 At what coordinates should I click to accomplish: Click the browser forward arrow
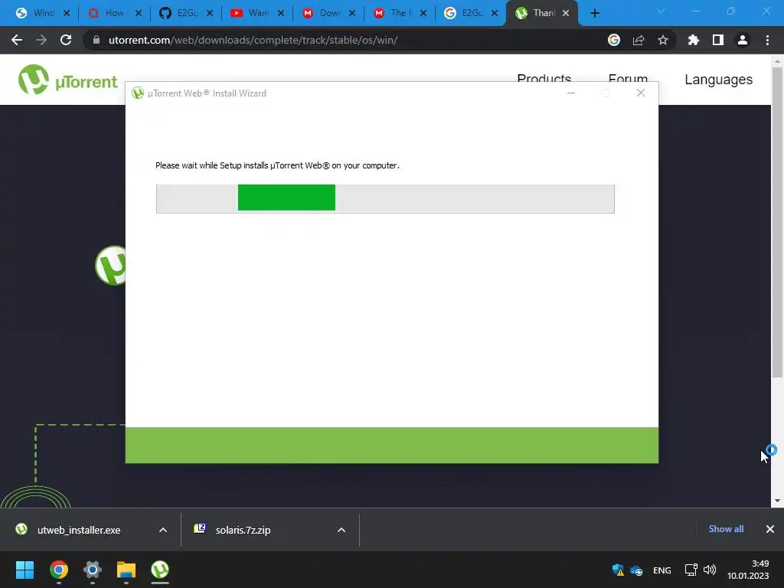click(41, 40)
